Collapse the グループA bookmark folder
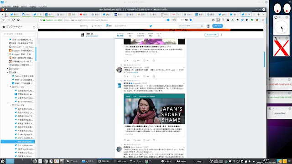Viewport: 292px width, 164px height. point(10,87)
